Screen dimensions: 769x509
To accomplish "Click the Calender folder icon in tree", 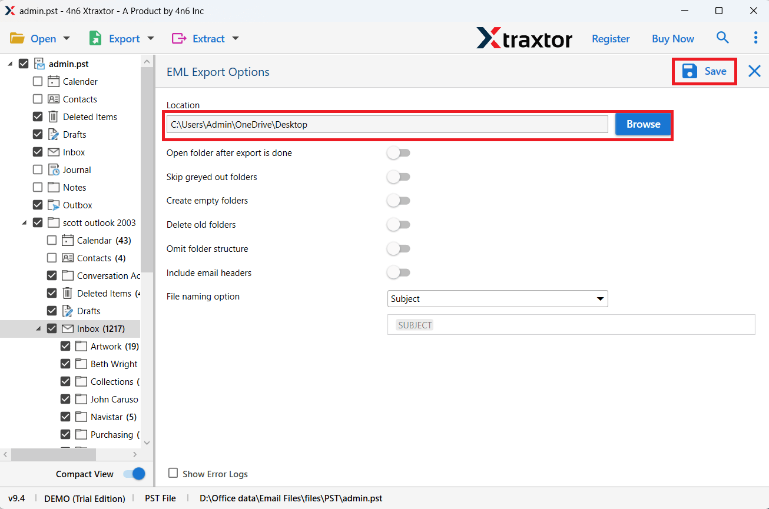I will (x=54, y=82).
